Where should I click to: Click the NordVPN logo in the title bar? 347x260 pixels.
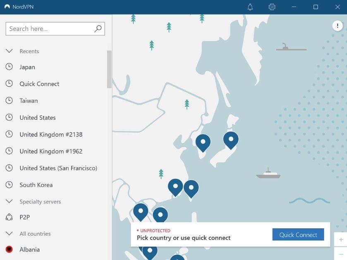coord(7,7)
